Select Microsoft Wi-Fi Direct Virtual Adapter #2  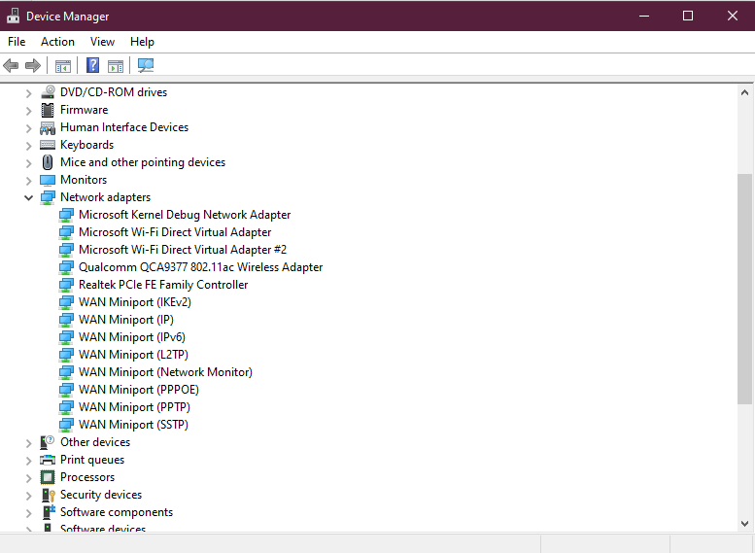click(x=183, y=250)
